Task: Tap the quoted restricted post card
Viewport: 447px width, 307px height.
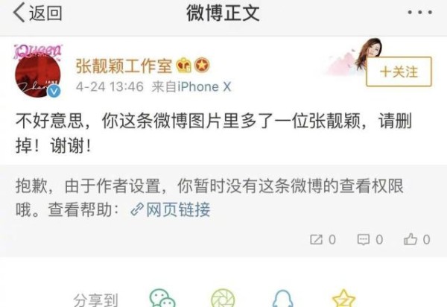Action: coord(223,210)
